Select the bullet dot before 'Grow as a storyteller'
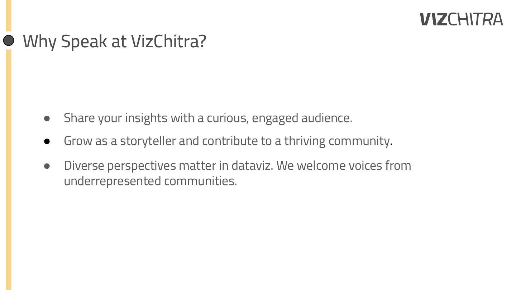The height and width of the screenshot is (290, 516). 47,141
